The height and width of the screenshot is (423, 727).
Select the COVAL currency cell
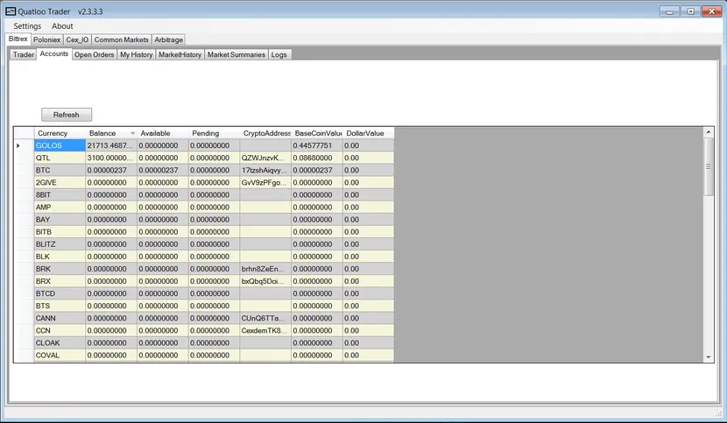(x=60, y=356)
